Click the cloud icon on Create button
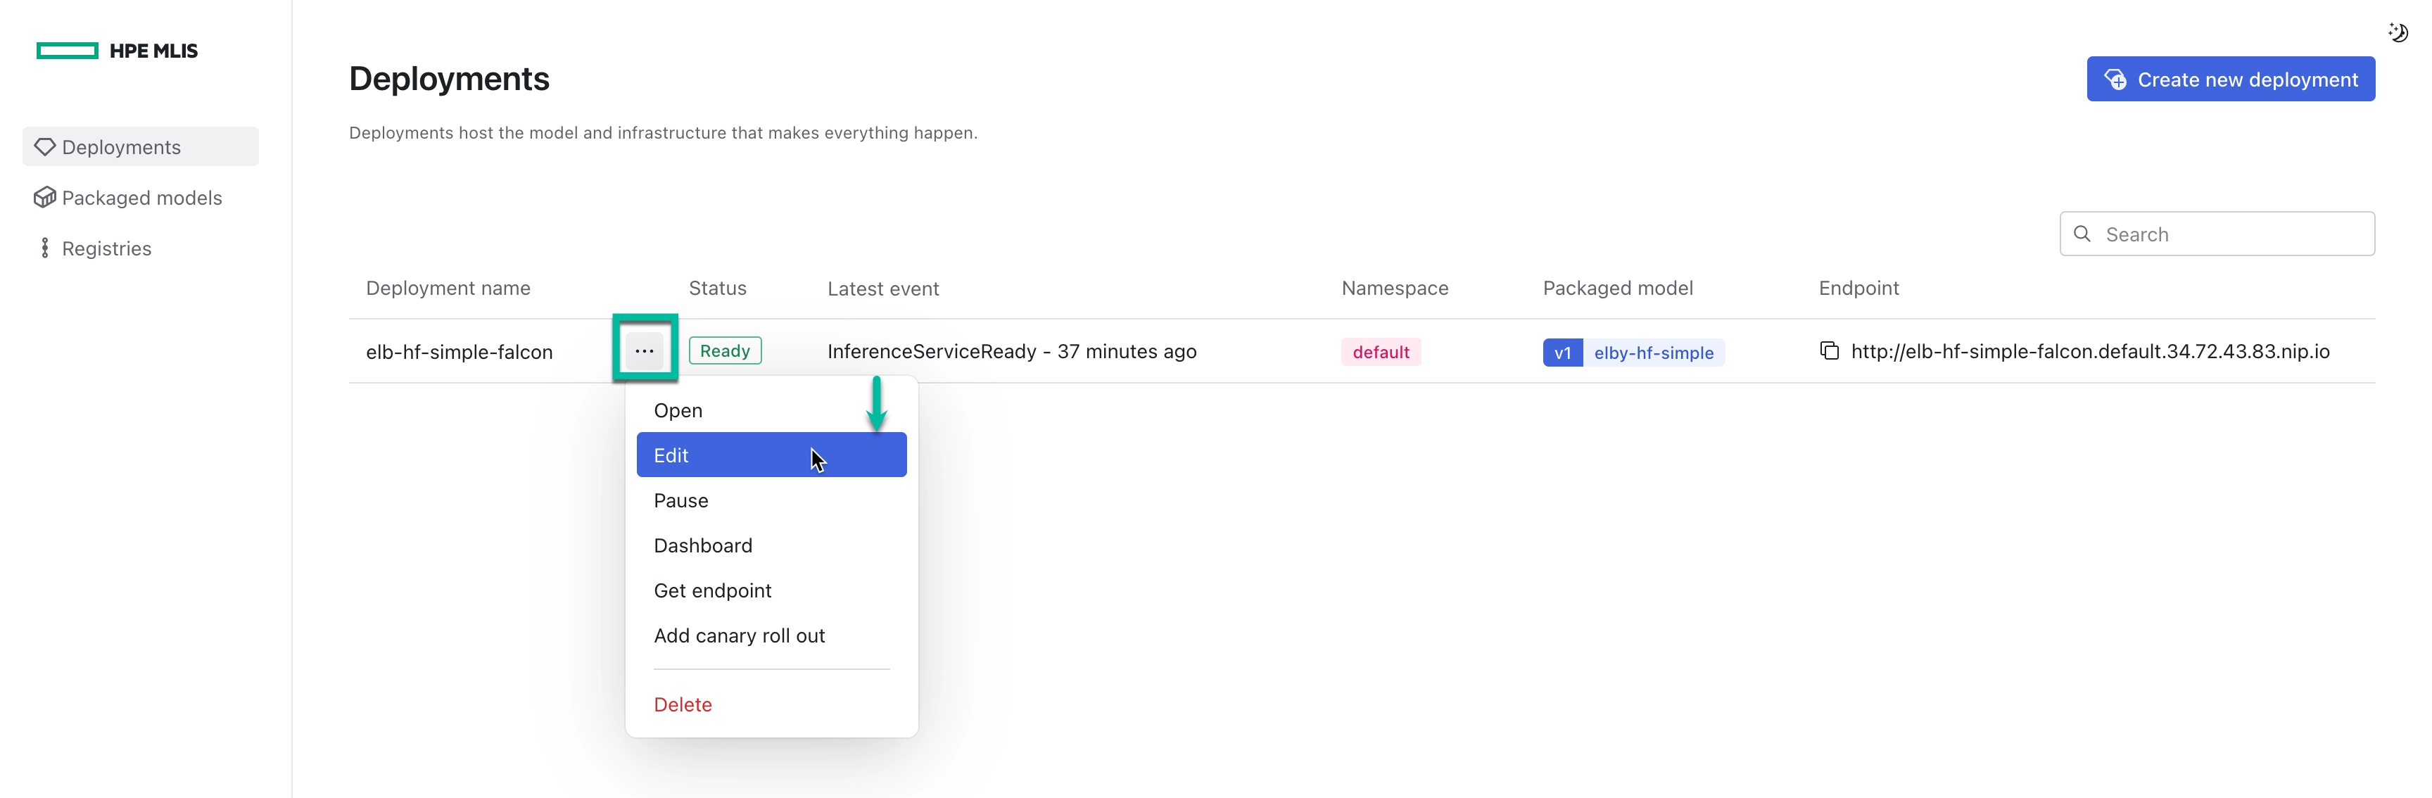2432x798 pixels. tap(2116, 80)
